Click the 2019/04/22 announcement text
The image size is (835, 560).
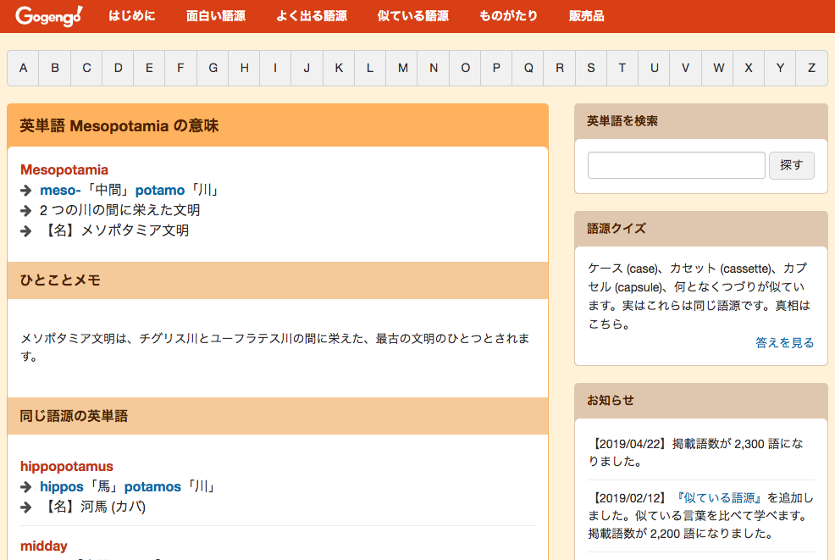[x=695, y=452]
